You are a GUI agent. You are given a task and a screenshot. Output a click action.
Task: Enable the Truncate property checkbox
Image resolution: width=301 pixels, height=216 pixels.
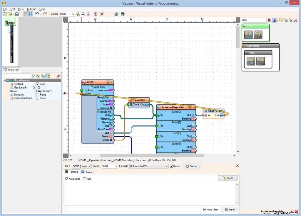coord(38,95)
